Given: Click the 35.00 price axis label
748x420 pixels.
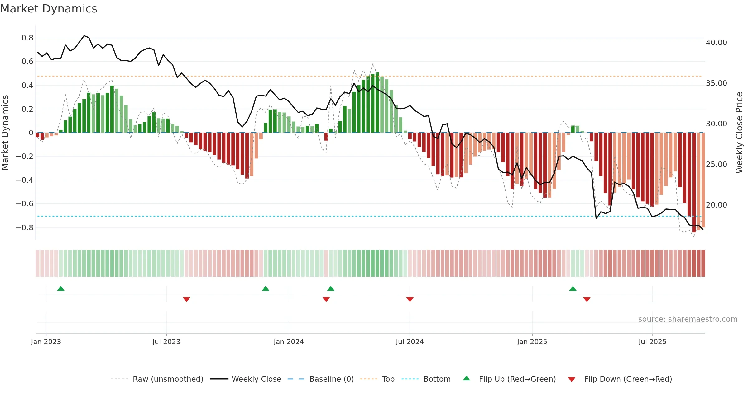Looking at the screenshot, I should [x=717, y=83].
